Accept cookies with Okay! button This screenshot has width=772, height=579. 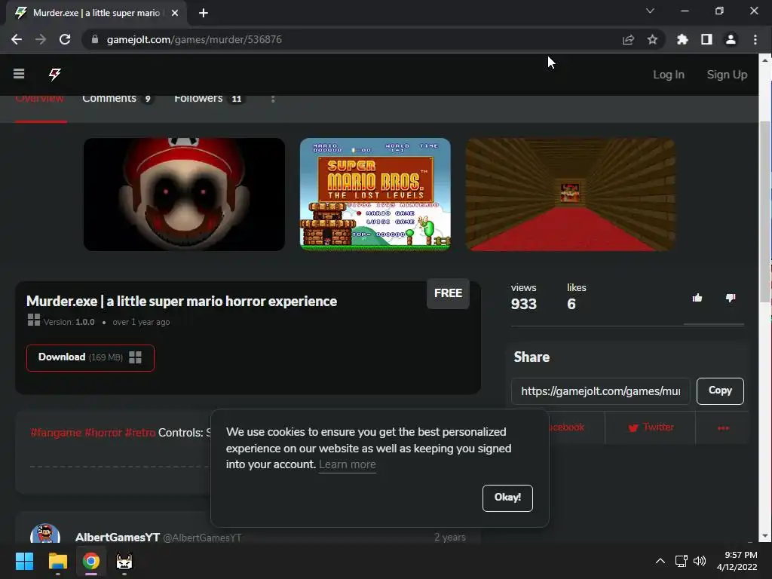[507, 498]
